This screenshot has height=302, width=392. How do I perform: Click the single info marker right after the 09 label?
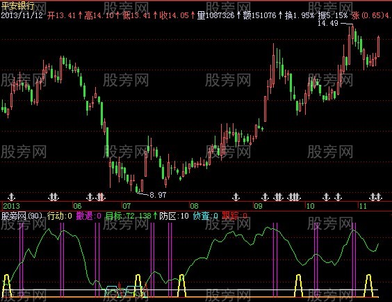tap(265, 197)
